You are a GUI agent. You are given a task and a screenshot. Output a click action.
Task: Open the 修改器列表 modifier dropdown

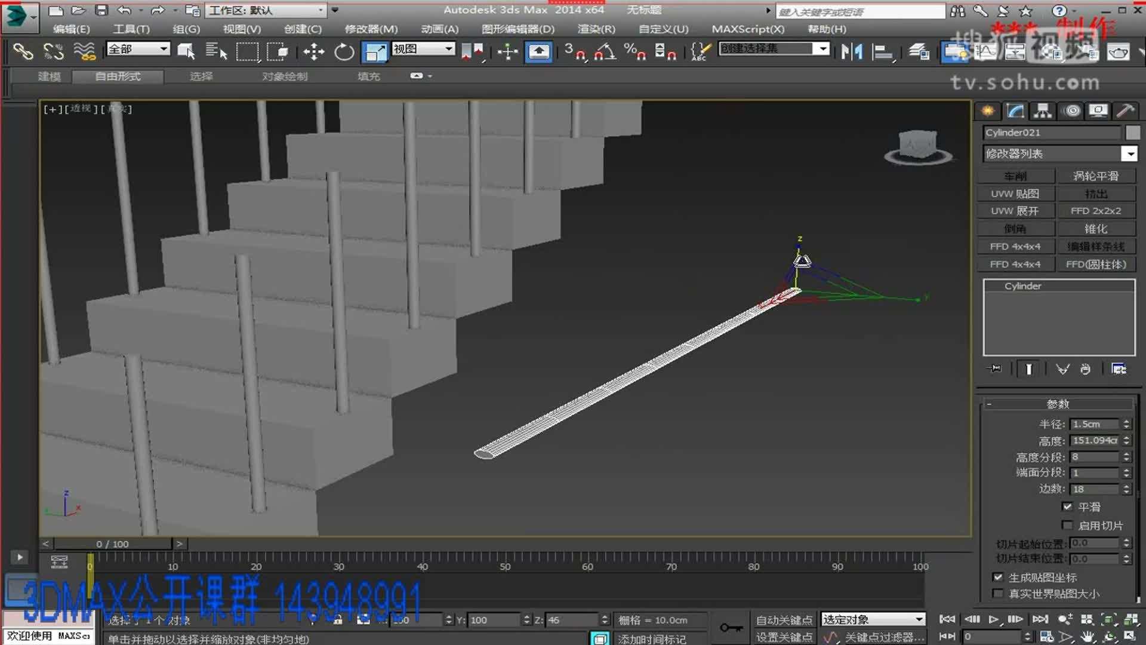1130,153
